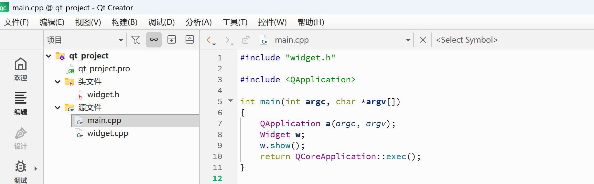Image resolution: width=594 pixels, height=184 pixels.
Task: Collapse the 源文件 folder
Action: click(x=58, y=107)
